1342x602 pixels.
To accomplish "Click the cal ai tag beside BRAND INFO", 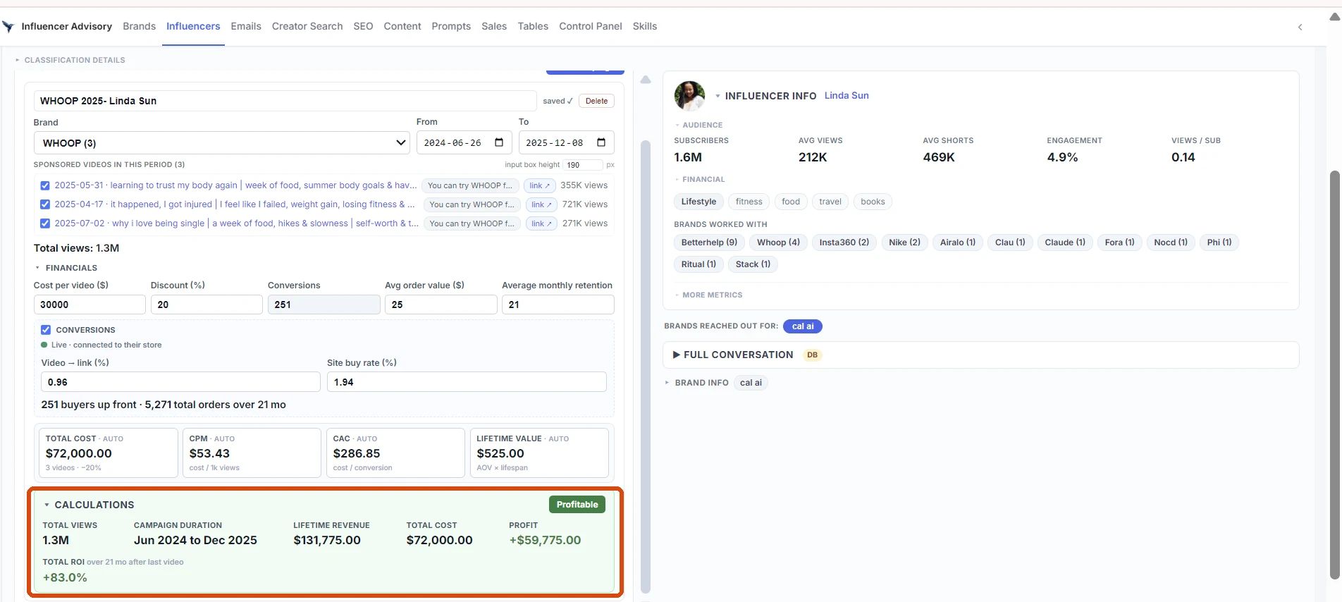I will pos(751,383).
